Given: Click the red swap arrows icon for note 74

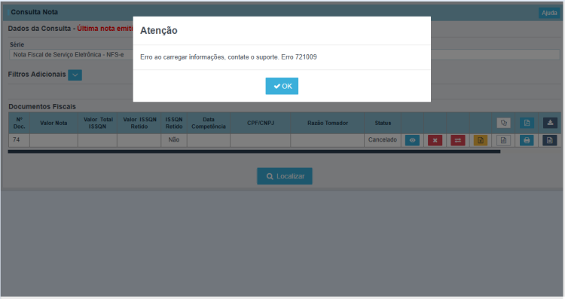Looking at the screenshot, I should click(457, 140).
